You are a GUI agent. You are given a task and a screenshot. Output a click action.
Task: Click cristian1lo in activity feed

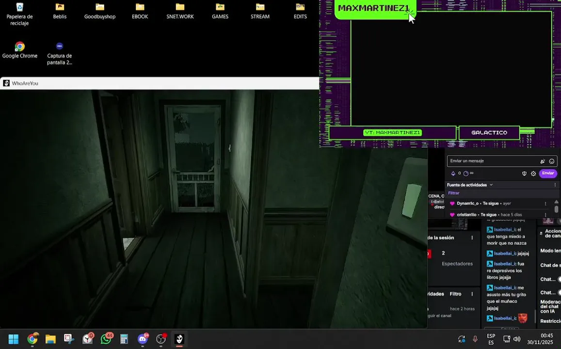coord(466,215)
